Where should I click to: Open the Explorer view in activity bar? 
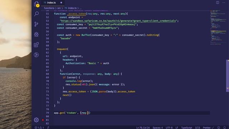pos(36,4)
